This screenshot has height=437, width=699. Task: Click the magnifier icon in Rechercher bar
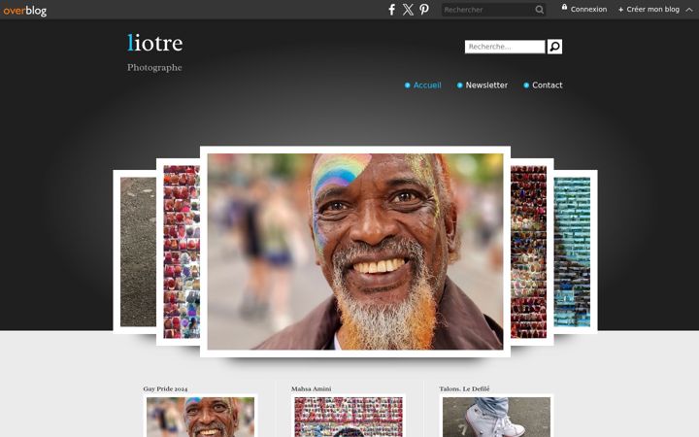point(539,10)
